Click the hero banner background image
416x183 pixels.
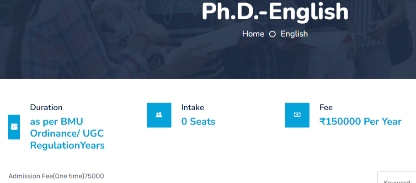pos(91,41)
